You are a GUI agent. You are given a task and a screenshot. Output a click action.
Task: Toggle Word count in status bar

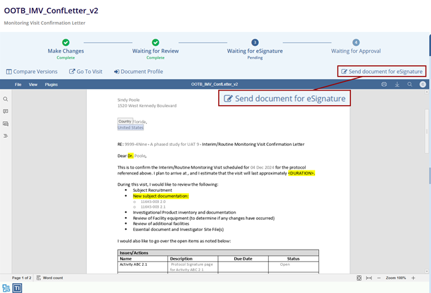pyautogui.click(x=49, y=278)
